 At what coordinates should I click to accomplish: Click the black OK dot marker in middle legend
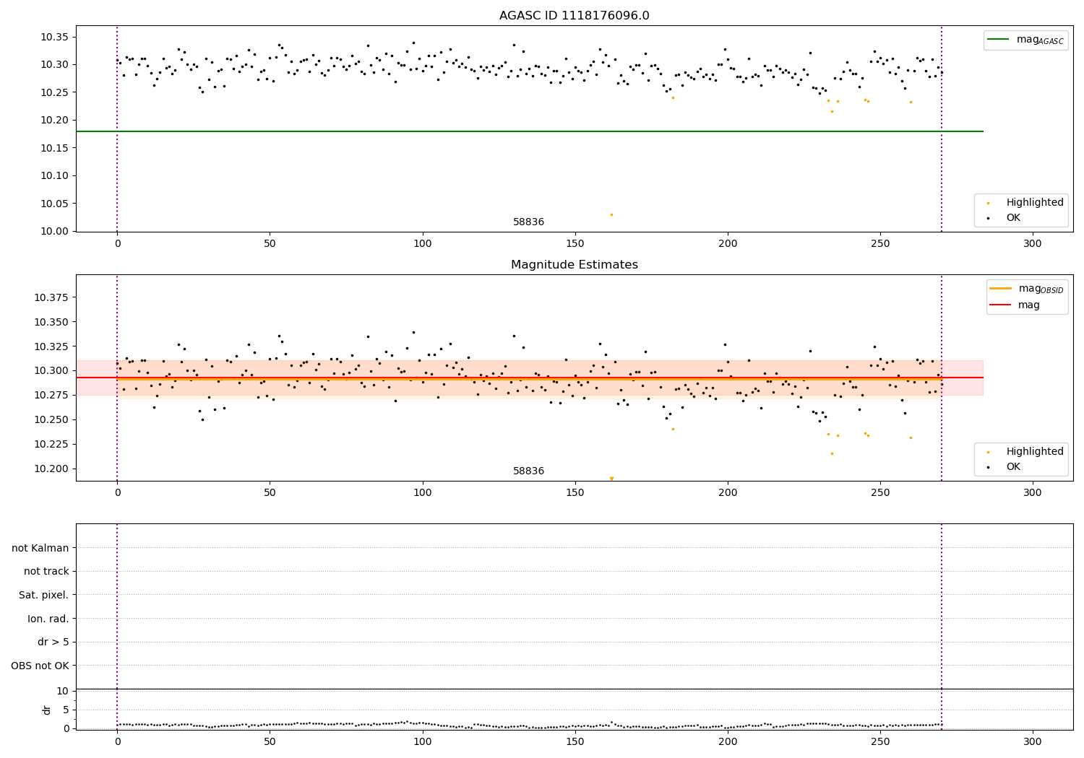988,468
